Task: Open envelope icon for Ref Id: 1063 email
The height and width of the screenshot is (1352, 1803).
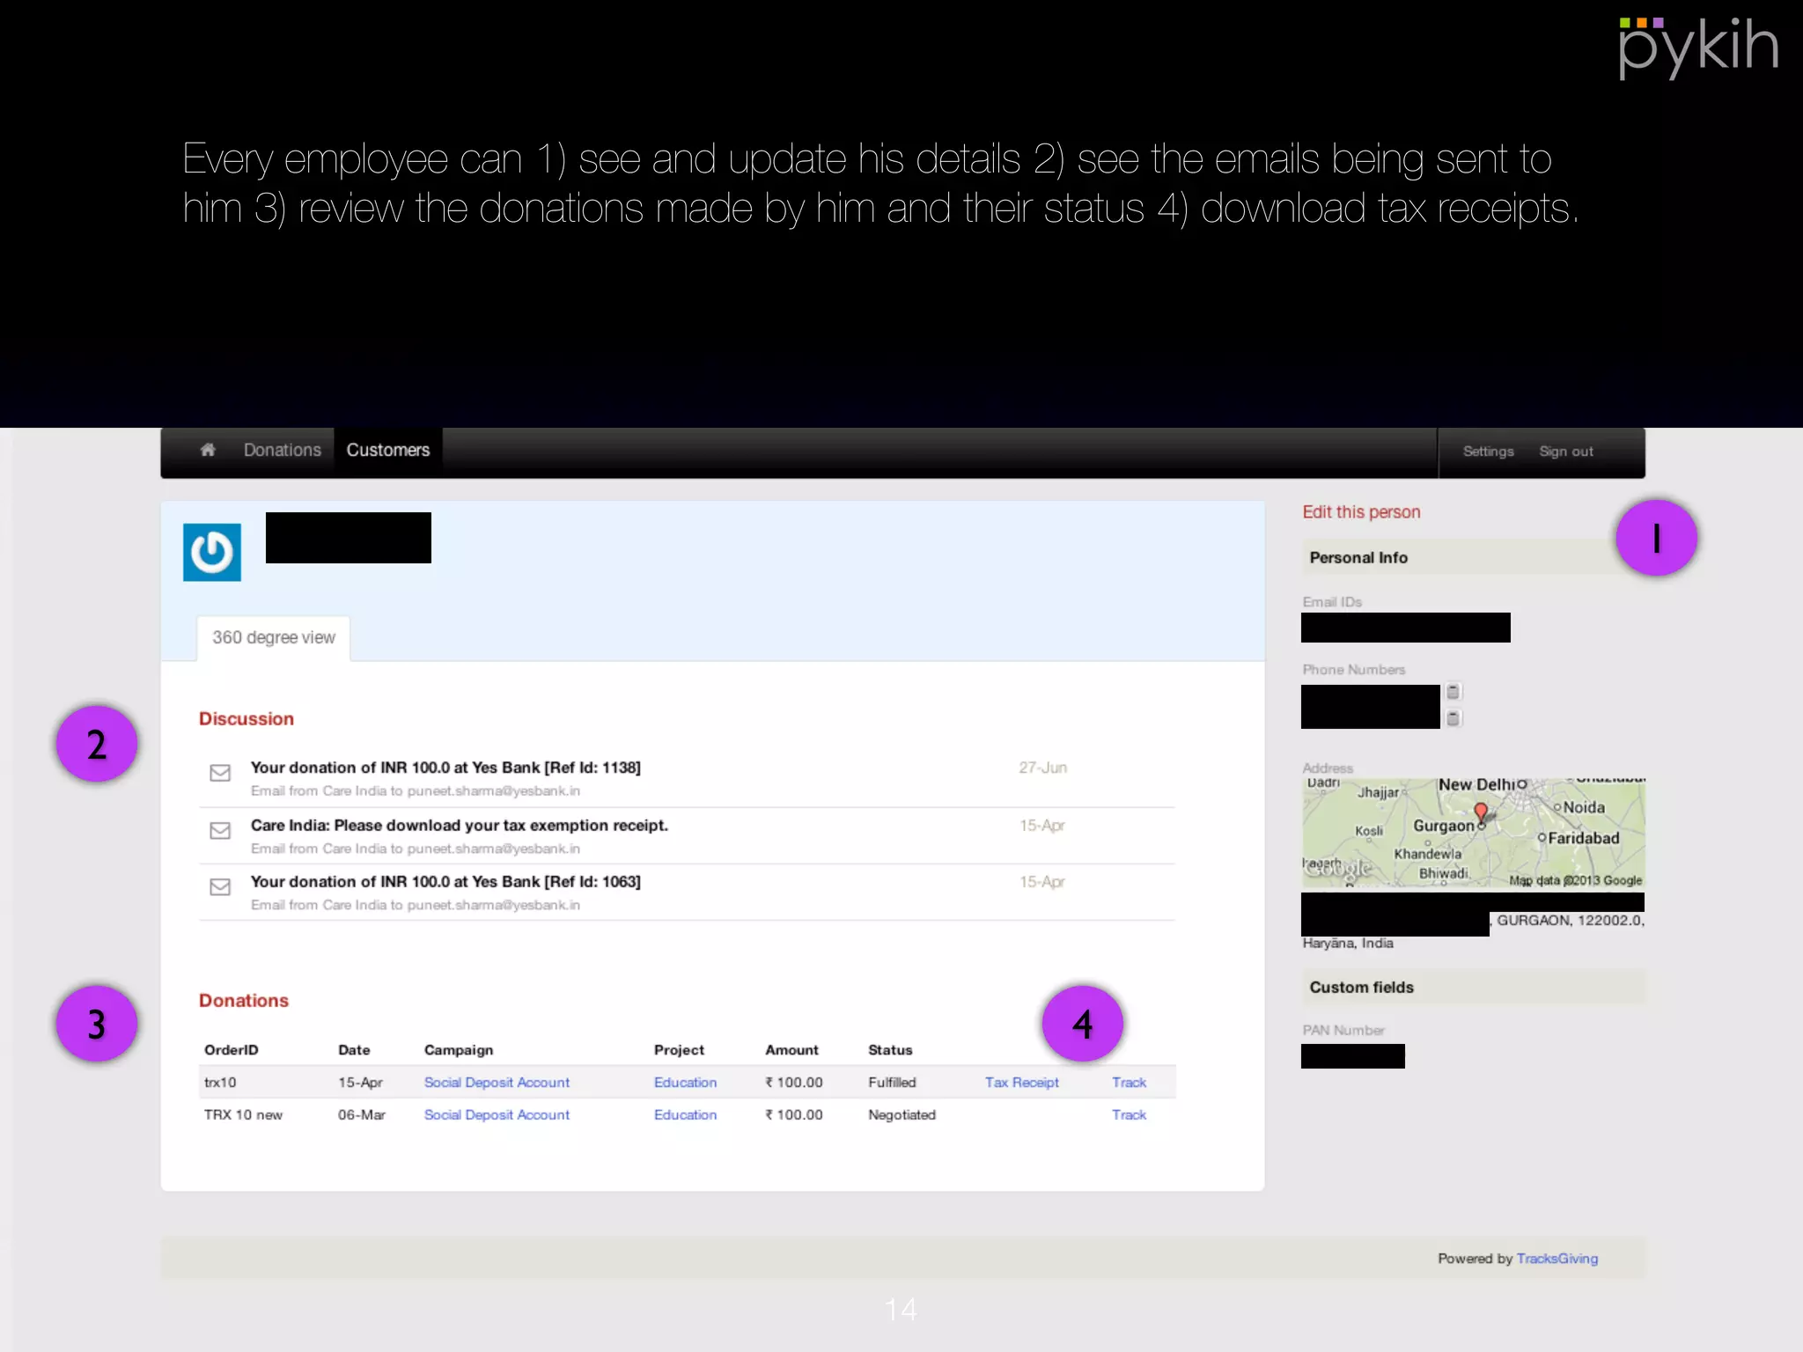Action: click(220, 887)
